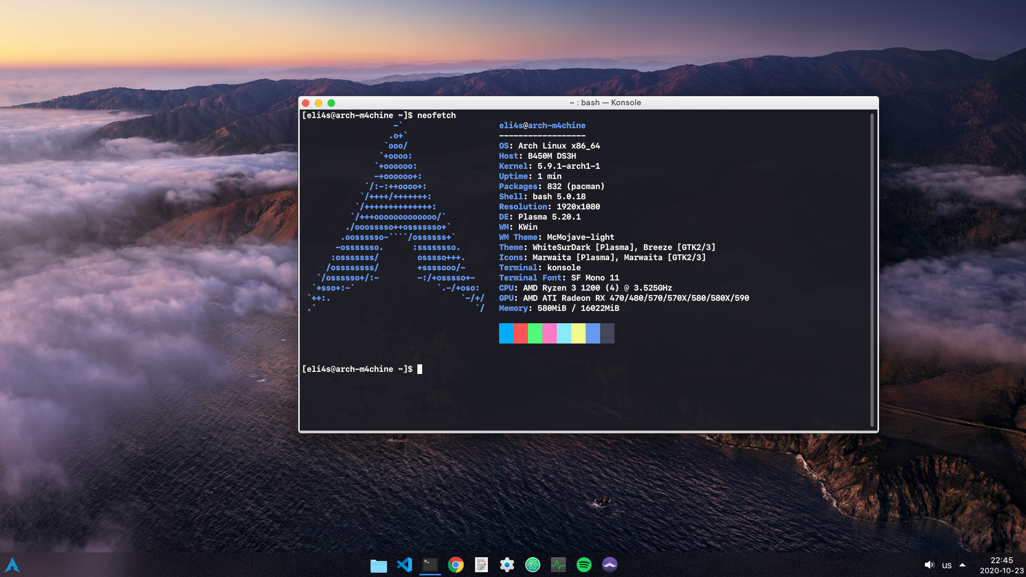Maximize Konsole using the green button
The image size is (1026, 577).
(331, 103)
